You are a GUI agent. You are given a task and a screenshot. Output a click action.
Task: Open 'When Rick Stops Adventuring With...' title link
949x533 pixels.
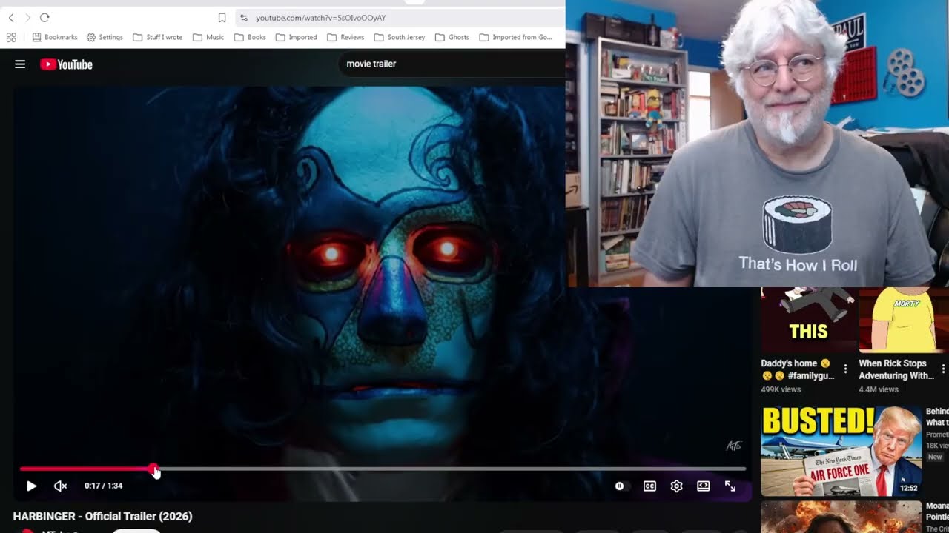896,369
